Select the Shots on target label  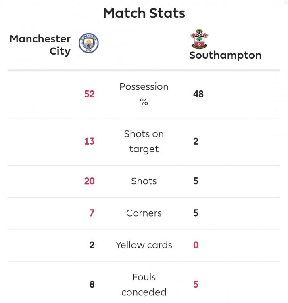point(144,141)
